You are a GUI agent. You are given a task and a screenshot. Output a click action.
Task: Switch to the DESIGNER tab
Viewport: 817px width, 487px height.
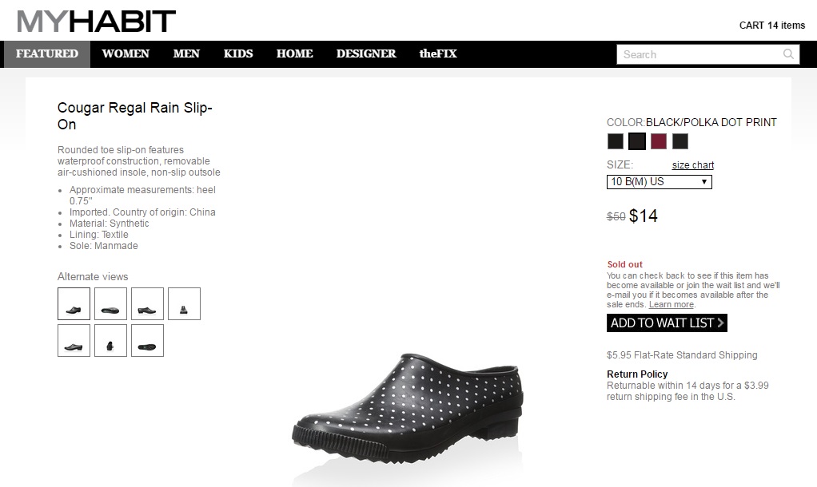pos(366,53)
